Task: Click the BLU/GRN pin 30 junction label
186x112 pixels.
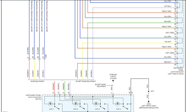Action: point(168,17)
